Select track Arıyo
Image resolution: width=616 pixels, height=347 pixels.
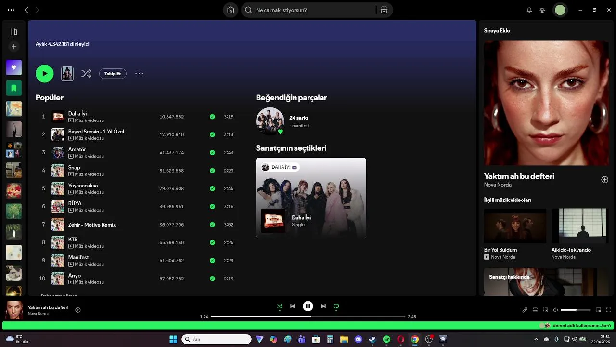tap(75, 276)
